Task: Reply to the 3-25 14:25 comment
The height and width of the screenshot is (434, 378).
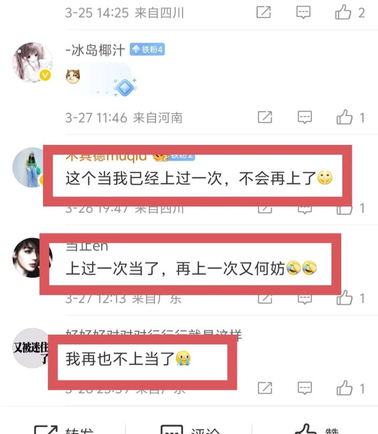Action: pyautogui.click(x=303, y=13)
